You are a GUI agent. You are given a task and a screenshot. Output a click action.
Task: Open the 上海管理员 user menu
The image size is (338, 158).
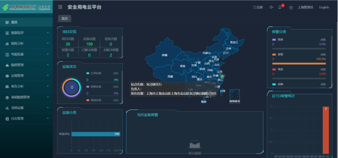click(x=305, y=7)
